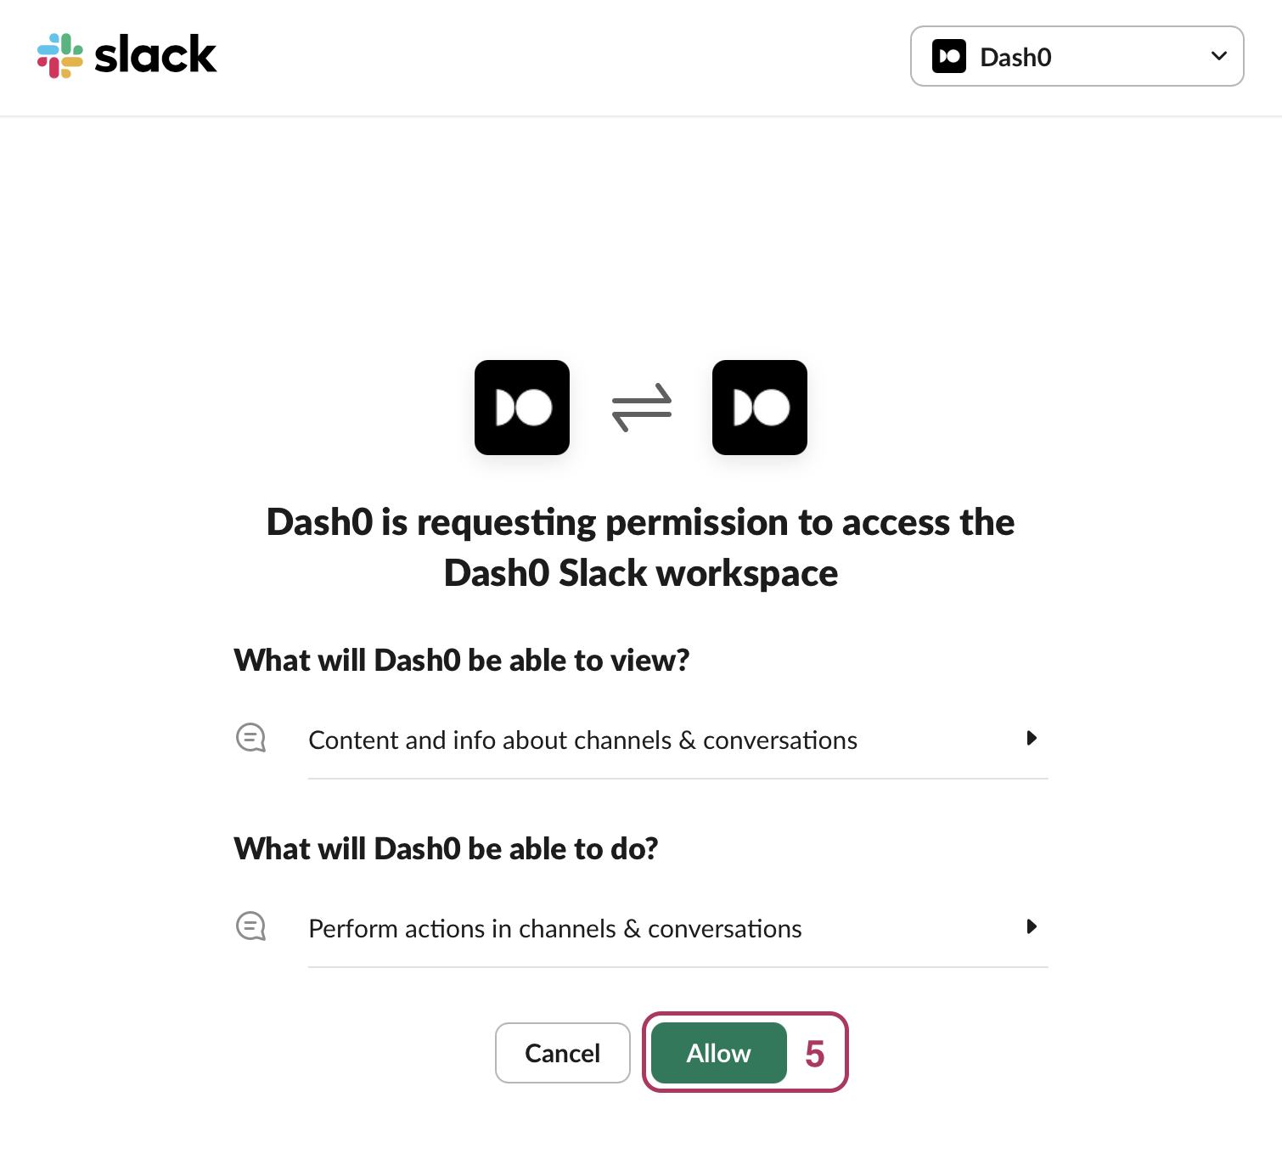Image resolution: width=1282 pixels, height=1165 pixels.
Task: Click the Slack logo icon
Action: 60,56
